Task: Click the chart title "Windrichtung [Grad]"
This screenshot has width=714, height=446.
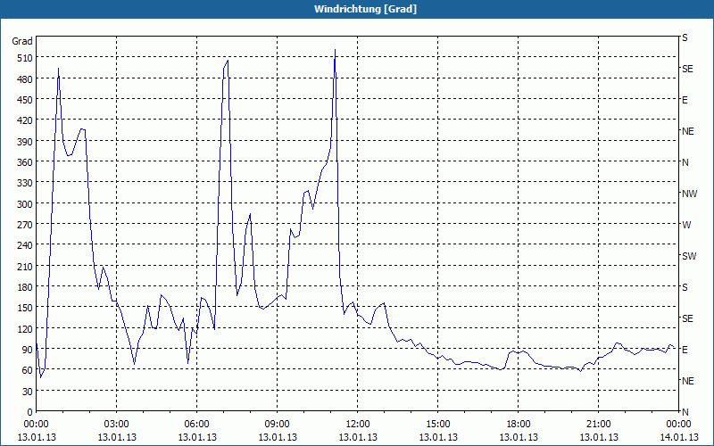Action: point(365,9)
